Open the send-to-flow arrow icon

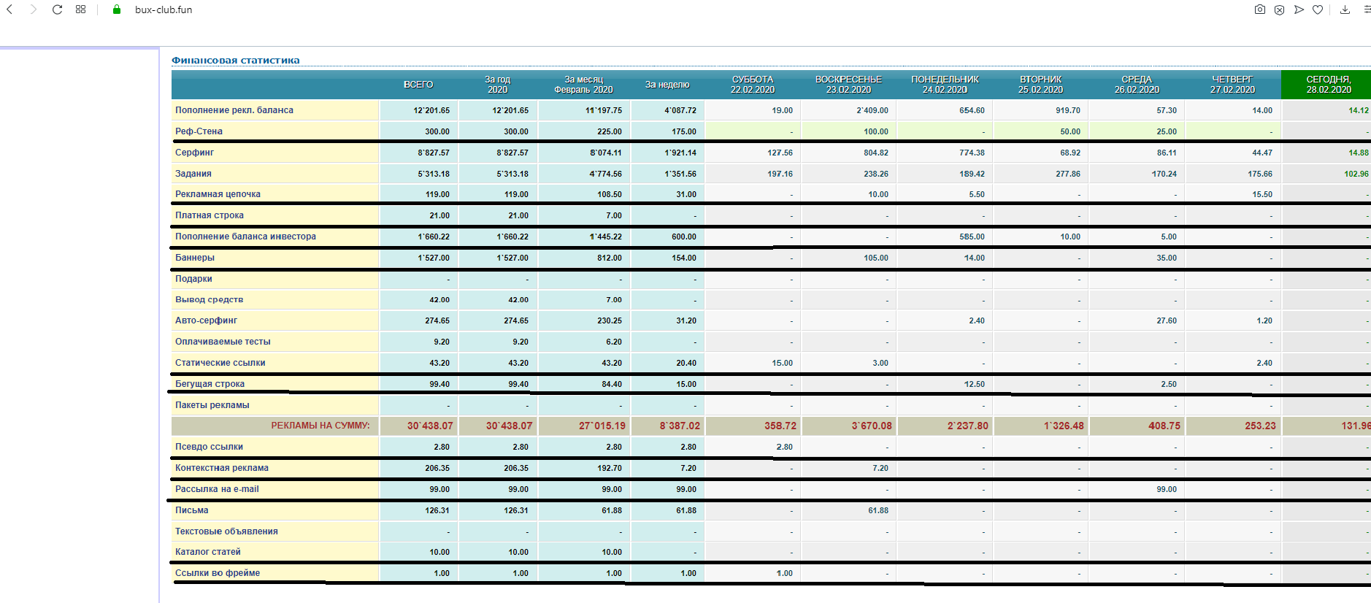(1299, 9)
